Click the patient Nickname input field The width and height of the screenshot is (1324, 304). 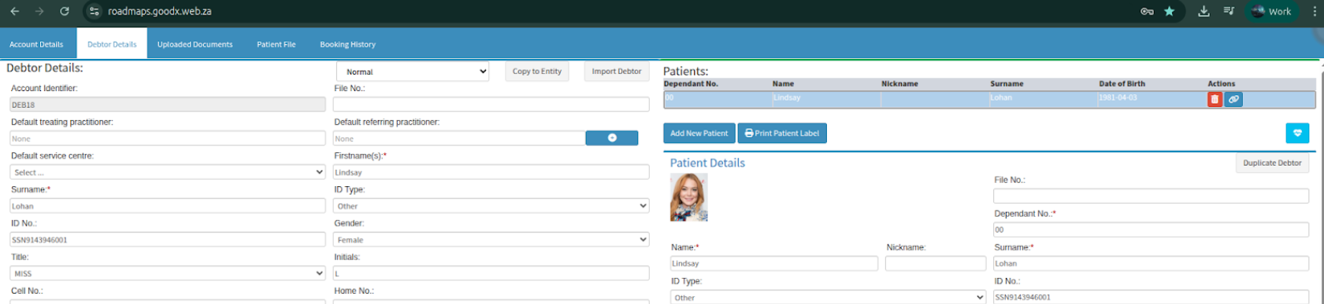pos(936,263)
